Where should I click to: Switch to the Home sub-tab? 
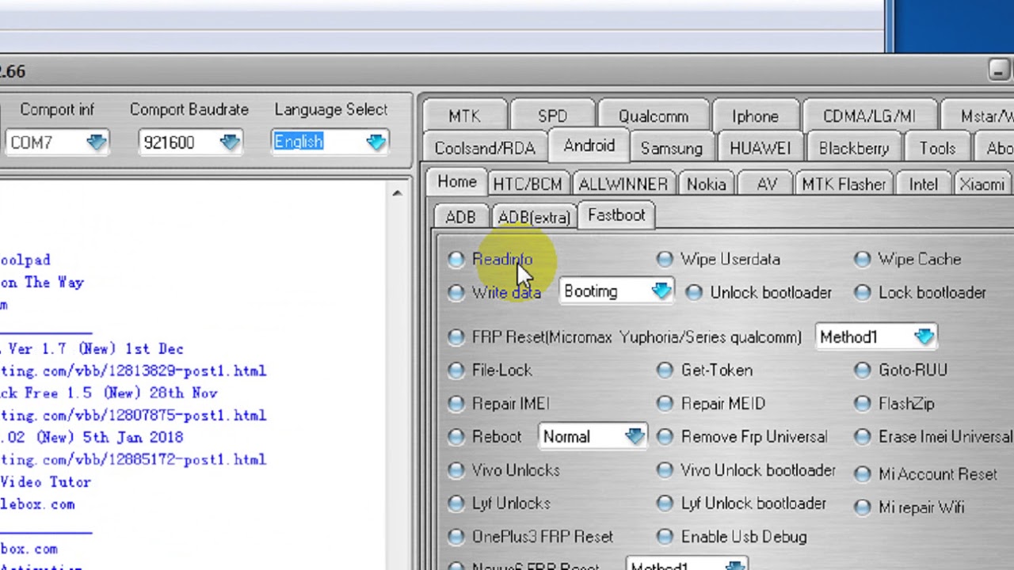coord(457,182)
